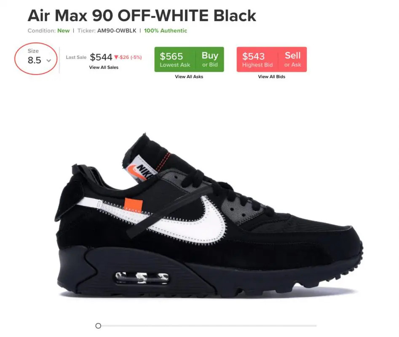Click the 100% Authentic link
This screenshot has width=399, height=337.
[x=166, y=31]
